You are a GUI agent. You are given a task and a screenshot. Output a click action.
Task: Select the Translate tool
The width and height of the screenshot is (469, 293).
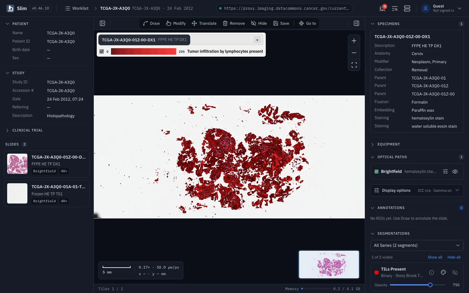pyautogui.click(x=204, y=23)
